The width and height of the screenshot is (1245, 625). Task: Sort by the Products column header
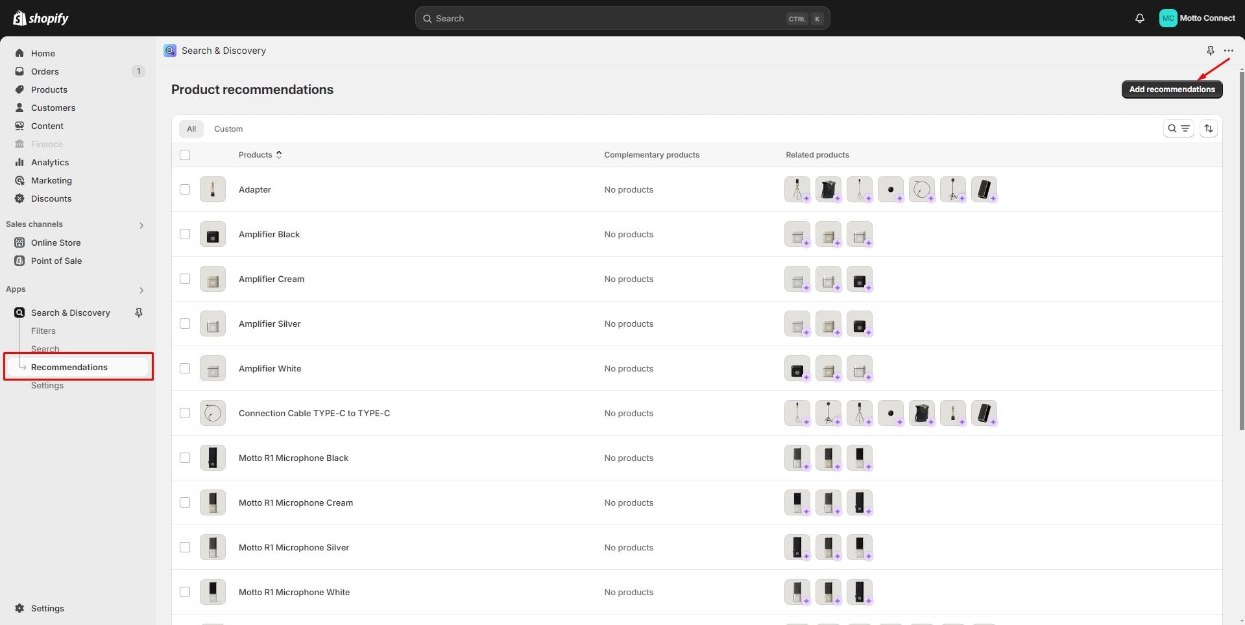point(260,155)
